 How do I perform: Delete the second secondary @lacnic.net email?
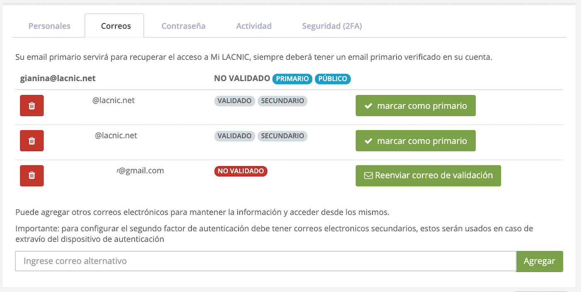pyautogui.click(x=32, y=141)
